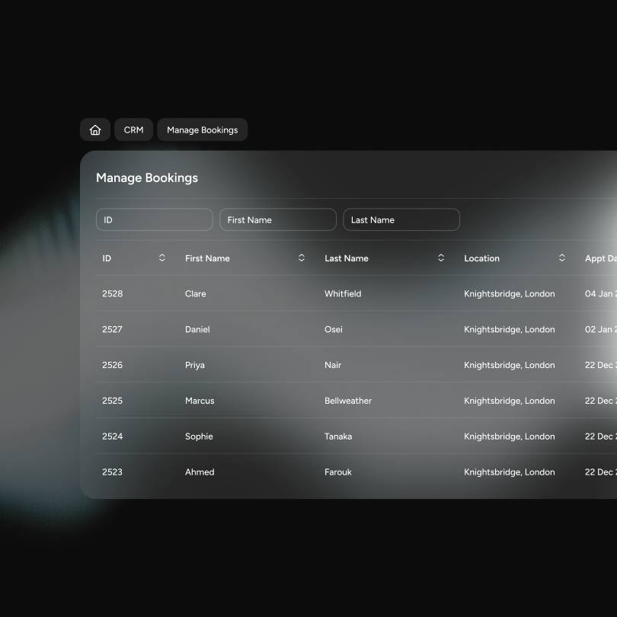The width and height of the screenshot is (617, 617).
Task: Sort by the Last Name column arrows
Action: [x=441, y=258]
